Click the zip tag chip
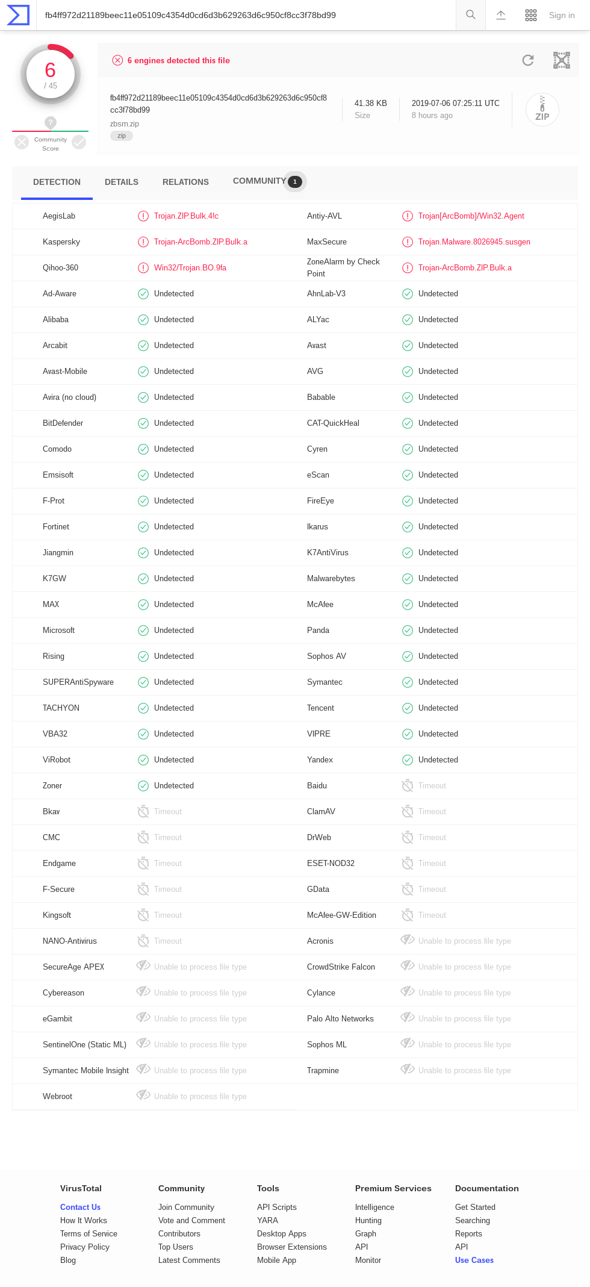Viewport: 590px width, 1287px height. [122, 136]
